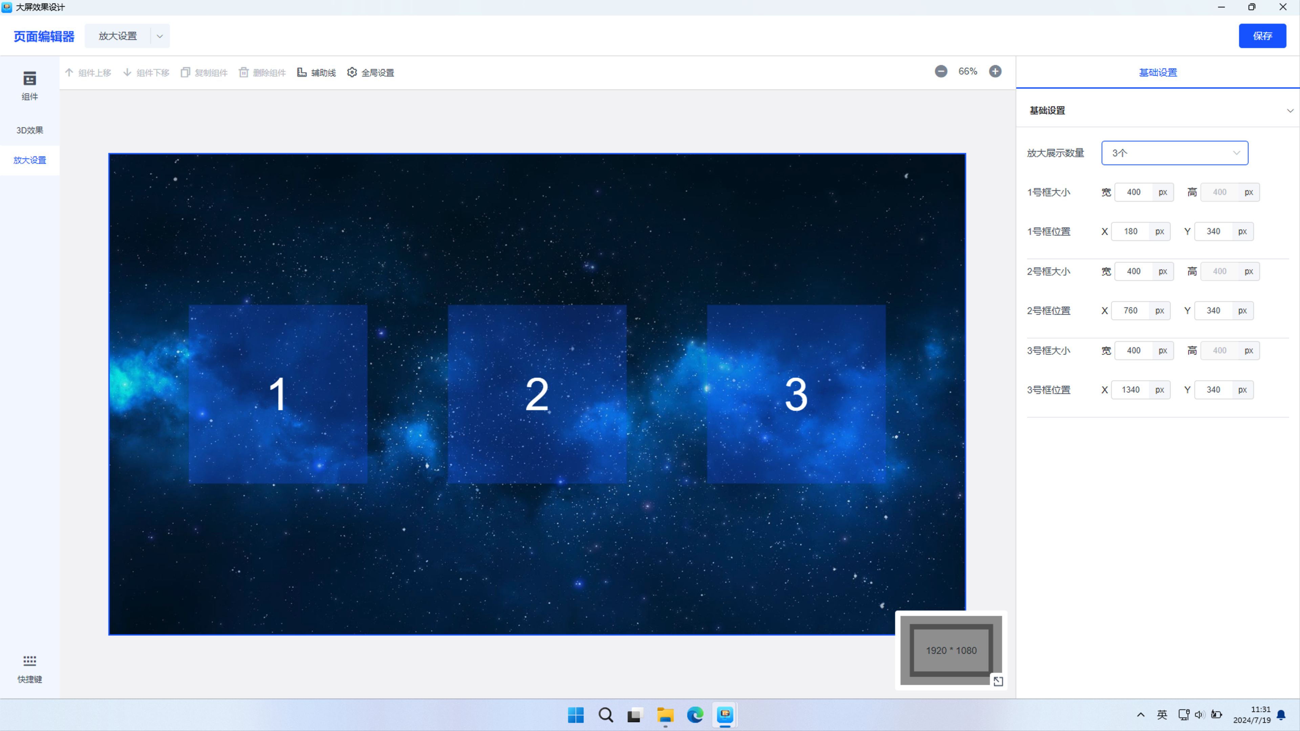The image size is (1300, 731).
Task: Edit 2号框大小 width field
Action: pyautogui.click(x=1133, y=271)
